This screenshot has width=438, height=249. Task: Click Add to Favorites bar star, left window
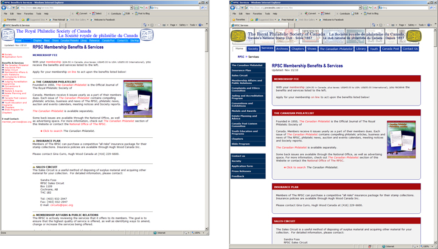coord(23,19)
